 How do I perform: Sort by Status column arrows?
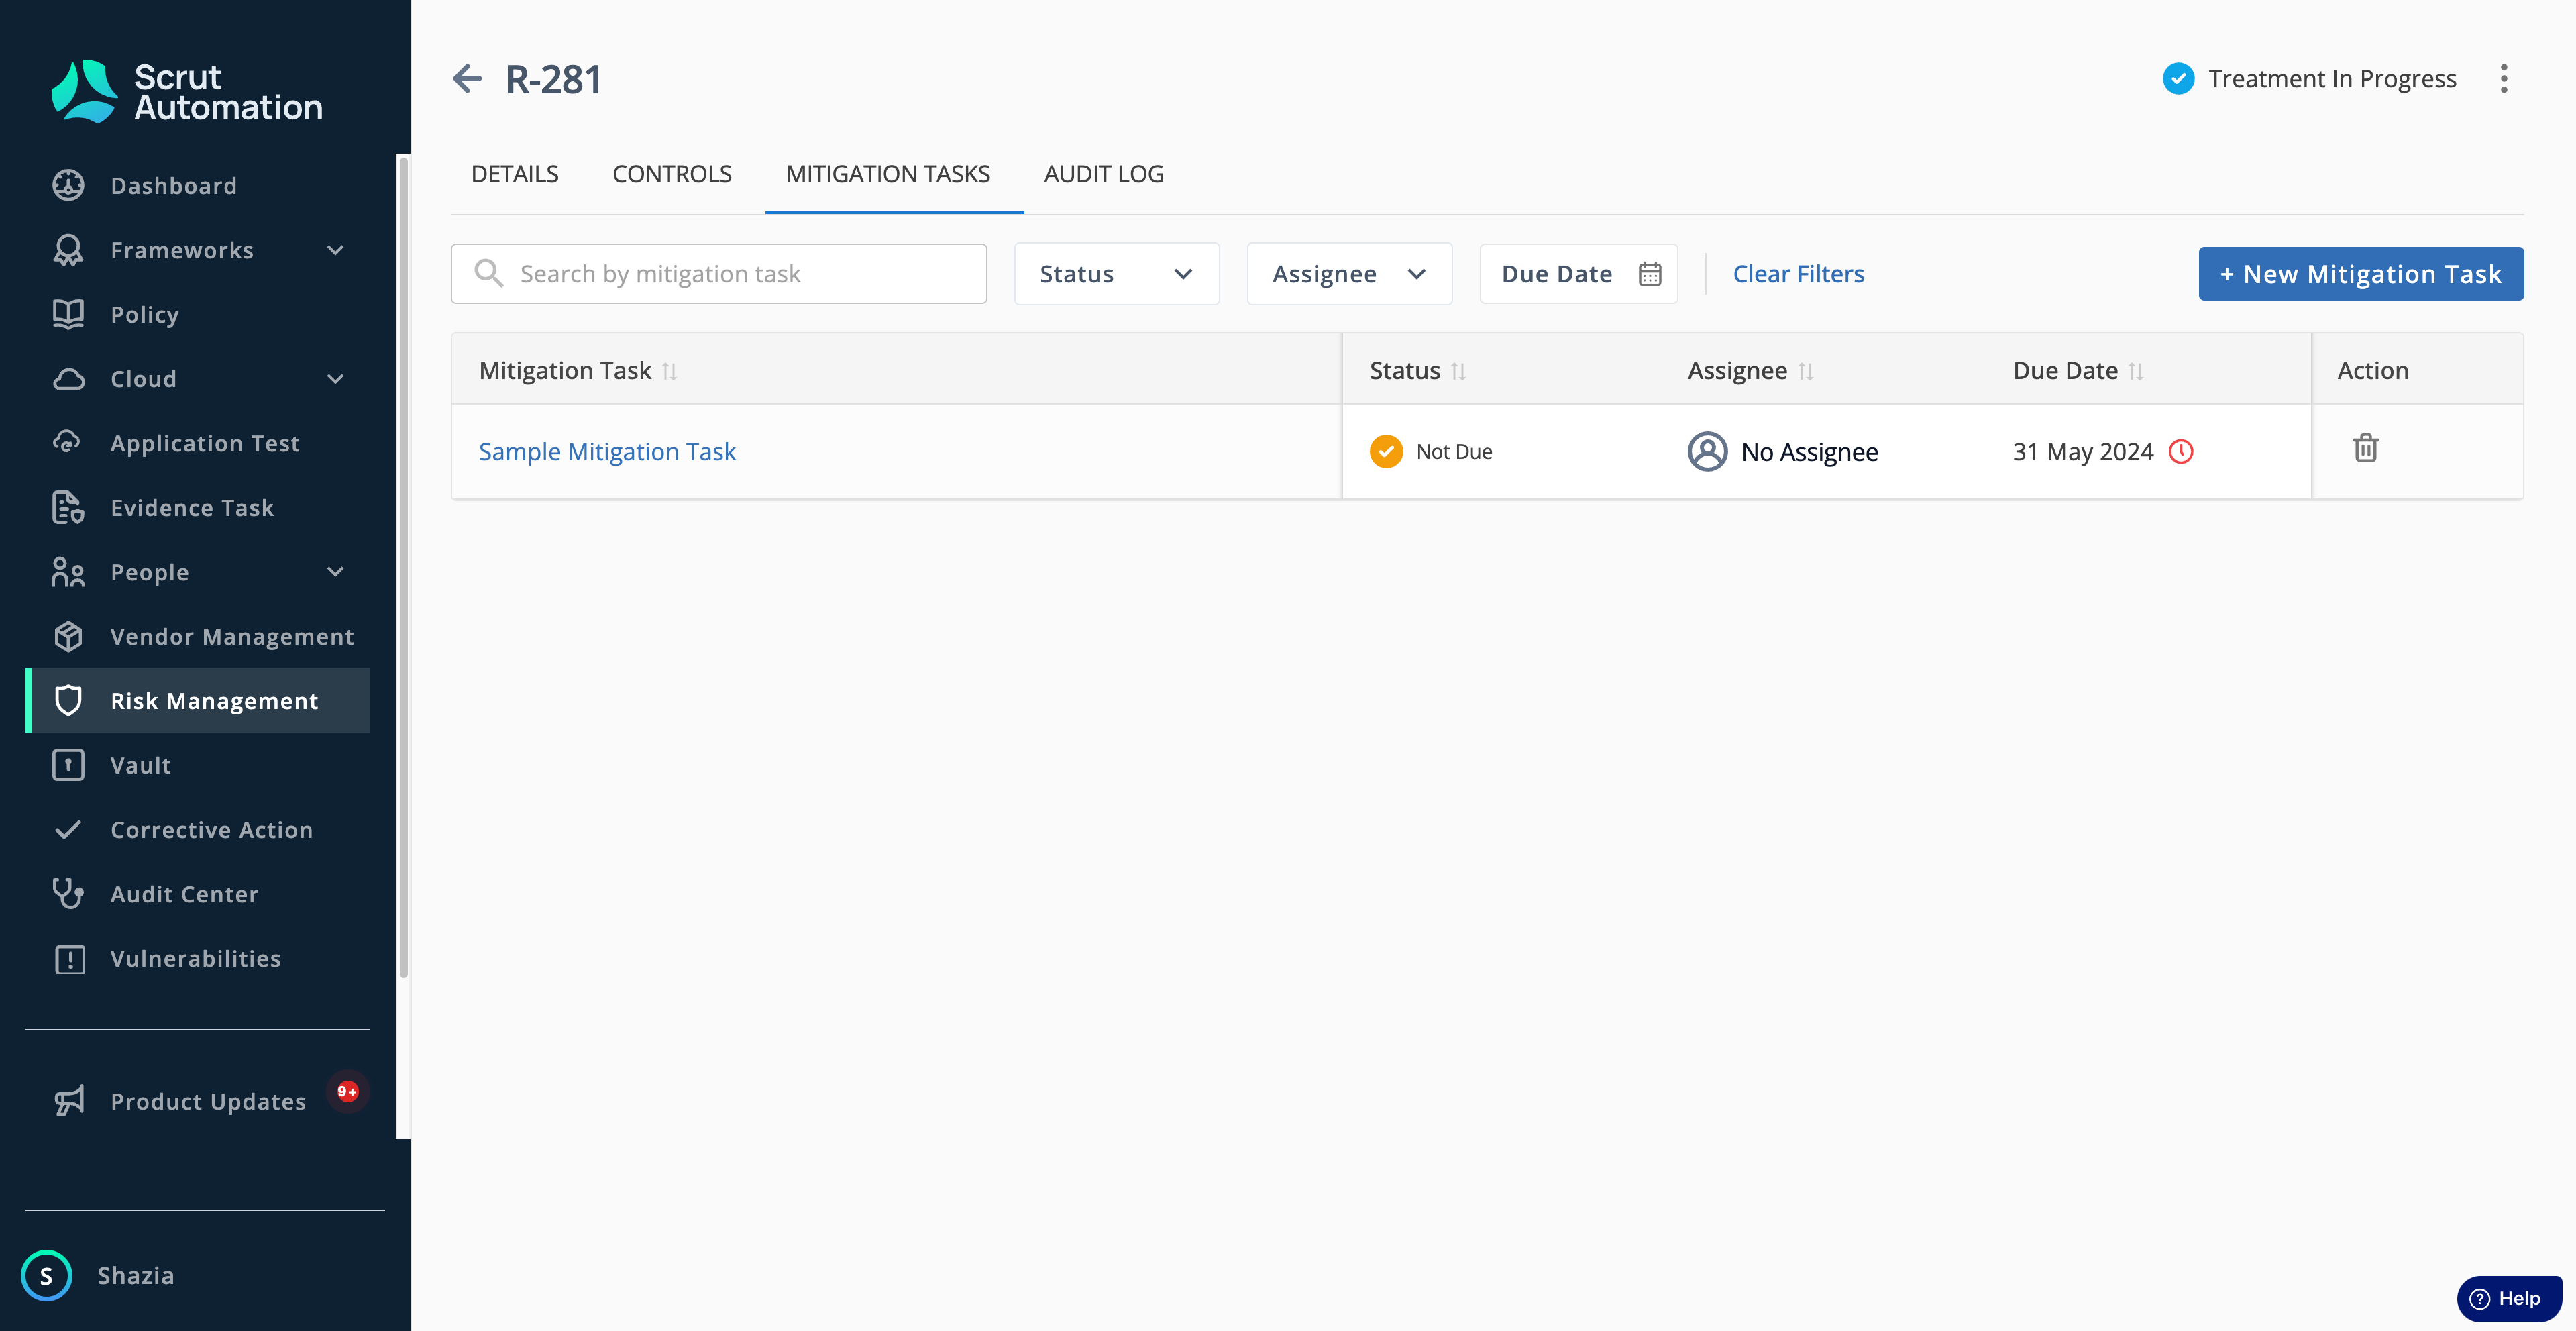(1458, 371)
